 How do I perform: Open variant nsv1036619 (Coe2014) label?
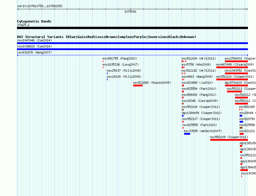(x=35, y=46)
